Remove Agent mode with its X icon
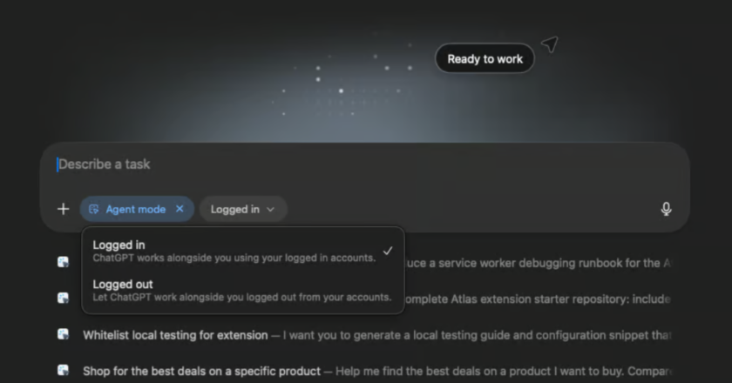 (180, 209)
